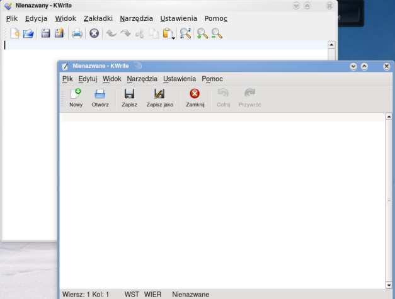The height and width of the screenshot is (299, 395).
Task: Open the Widok menu in the Nienazwany window
Action: tap(66, 18)
